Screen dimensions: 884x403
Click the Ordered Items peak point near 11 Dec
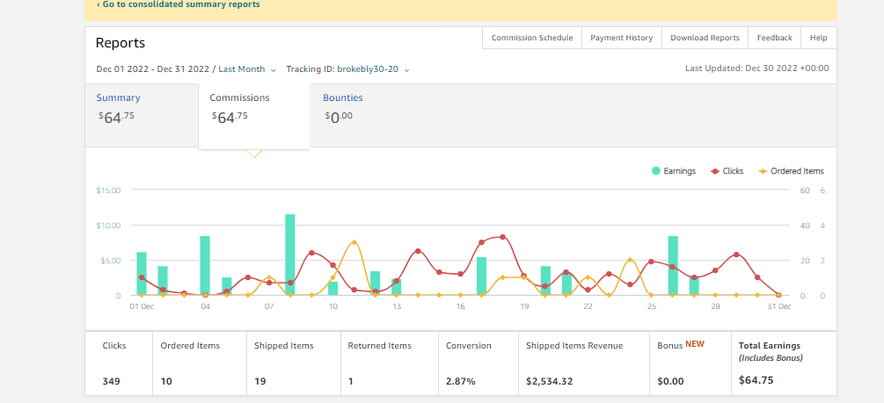354,242
